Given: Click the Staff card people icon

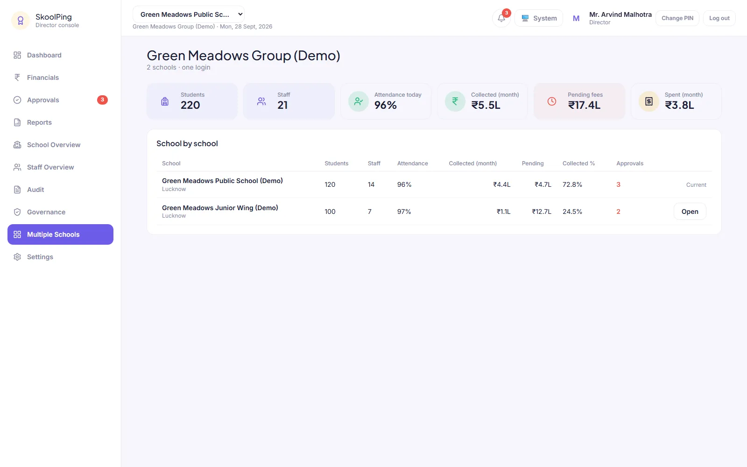Looking at the screenshot, I should 261,101.
